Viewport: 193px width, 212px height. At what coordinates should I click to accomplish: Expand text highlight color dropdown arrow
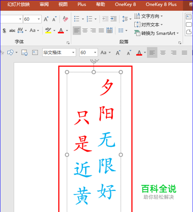(54, 30)
